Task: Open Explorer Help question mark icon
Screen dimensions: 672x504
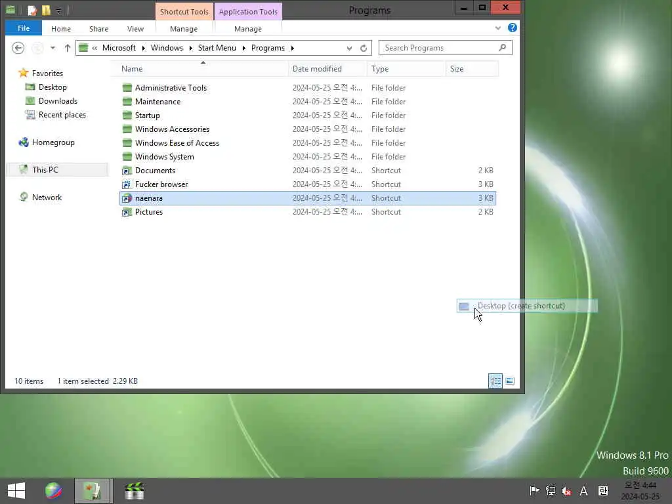Action: click(x=512, y=28)
